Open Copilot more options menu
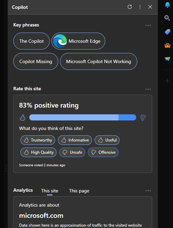Screen dimensions: 173x228 [x=140, y=7]
